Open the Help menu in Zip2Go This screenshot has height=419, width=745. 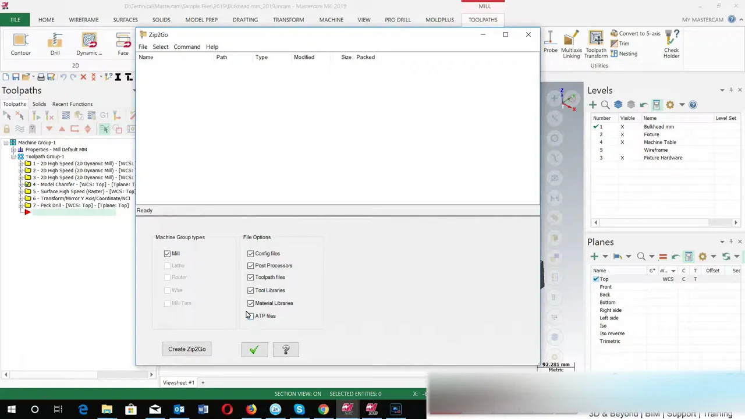click(x=212, y=47)
